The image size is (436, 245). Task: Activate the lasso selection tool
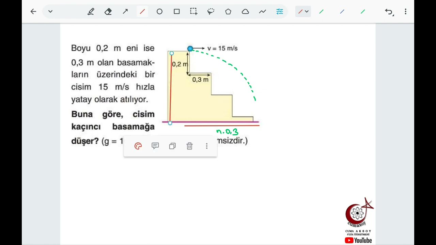click(211, 12)
